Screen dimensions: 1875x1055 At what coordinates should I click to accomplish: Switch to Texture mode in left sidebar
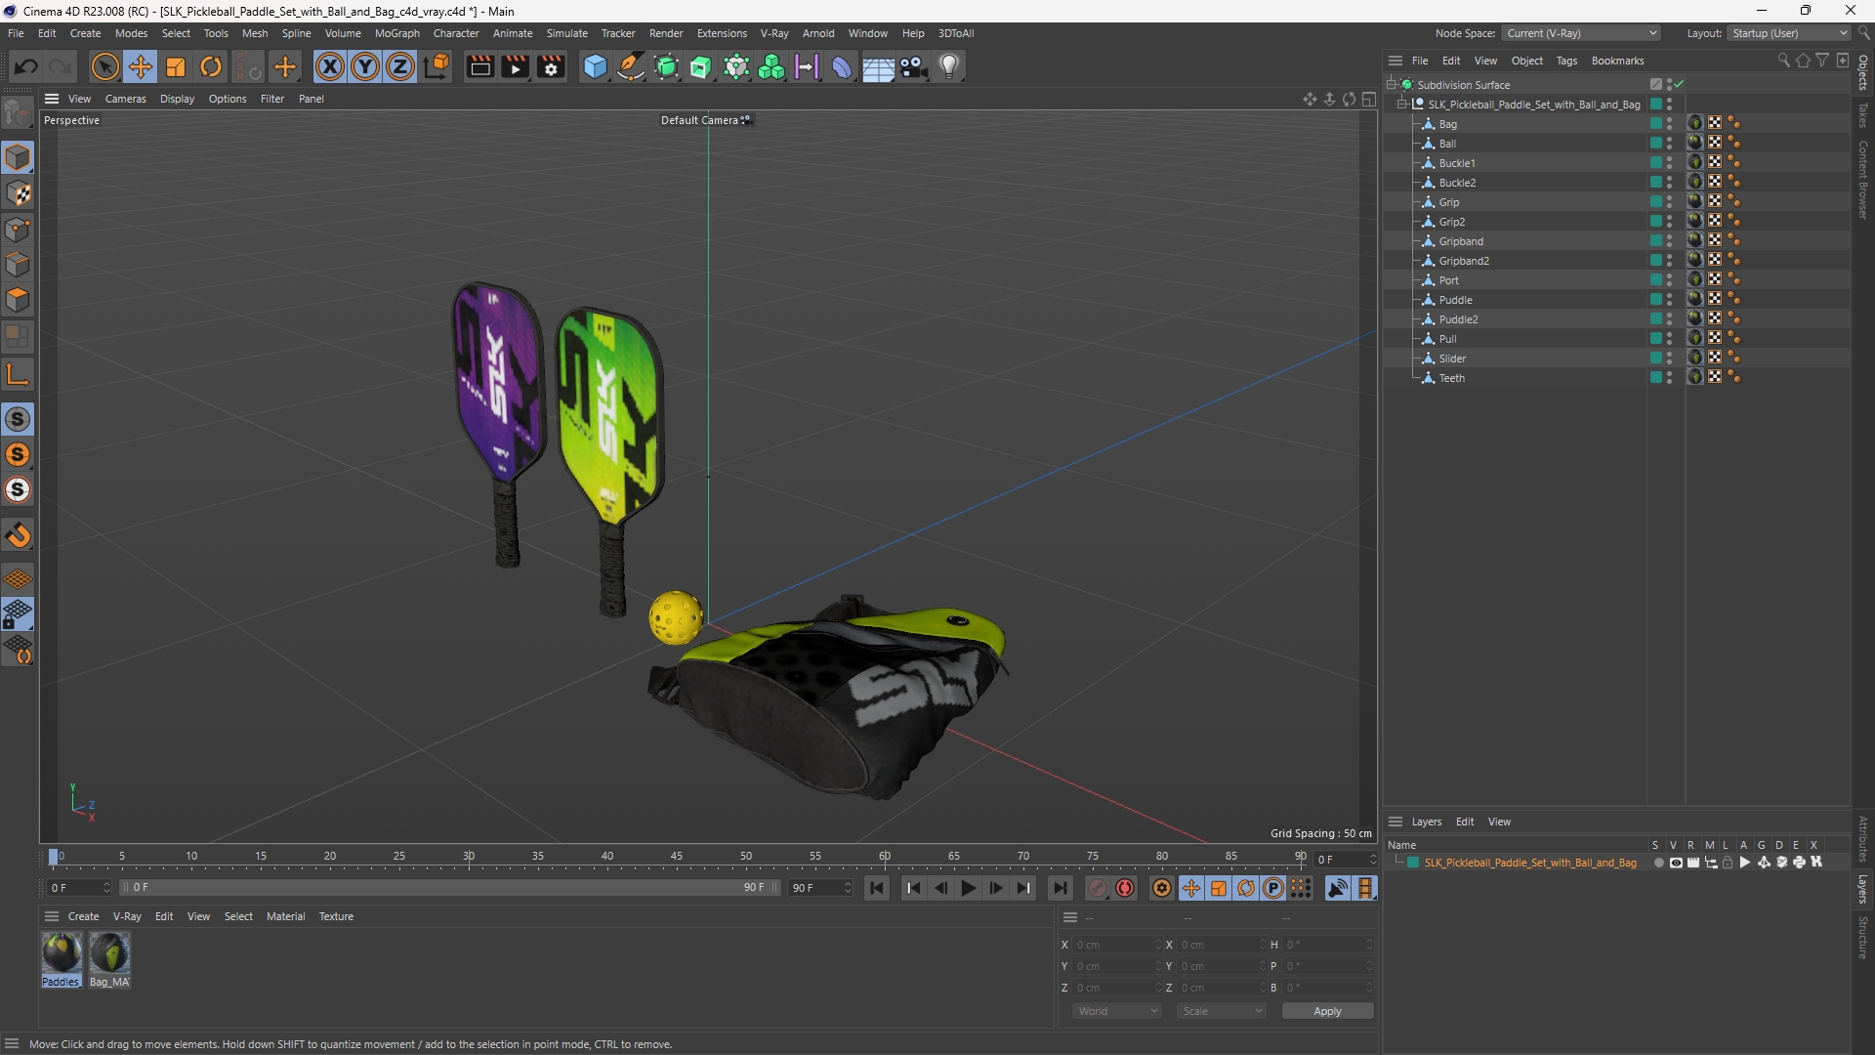pos(18,193)
